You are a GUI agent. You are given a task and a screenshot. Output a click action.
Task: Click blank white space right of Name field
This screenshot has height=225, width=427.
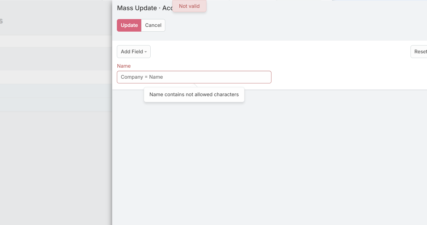click(340, 77)
